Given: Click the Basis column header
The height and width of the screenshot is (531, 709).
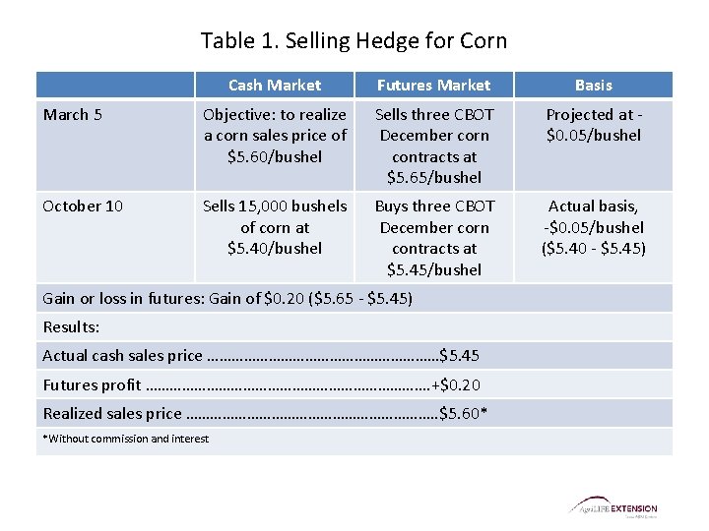Looking at the screenshot, I should [593, 85].
